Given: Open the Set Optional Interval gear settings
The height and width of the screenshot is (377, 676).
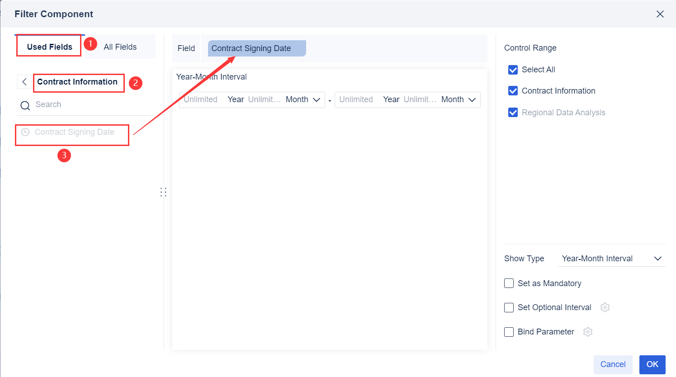Looking at the screenshot, I should point(605,307).
